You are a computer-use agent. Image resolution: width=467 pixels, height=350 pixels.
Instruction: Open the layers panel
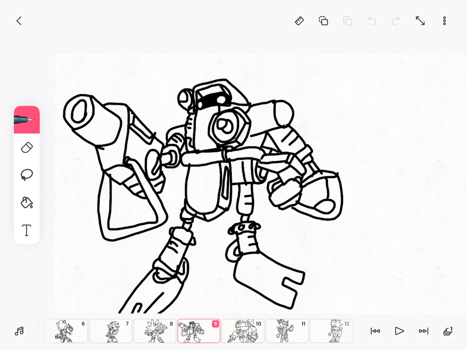pyautogui.click(x=448, y=331)
